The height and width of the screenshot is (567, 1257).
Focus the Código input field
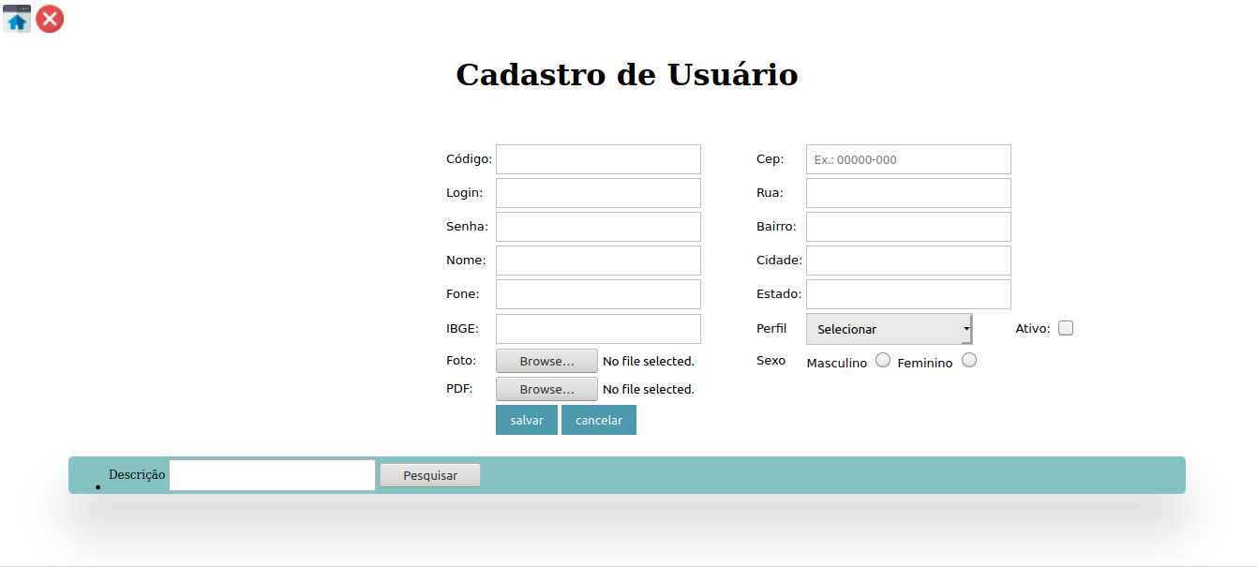click(598, 159)
